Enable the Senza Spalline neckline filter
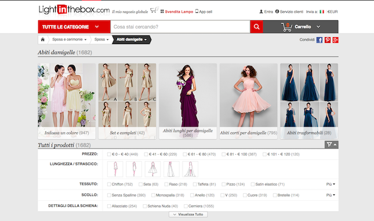Viewport: 374px width, 221px height. 109,195
